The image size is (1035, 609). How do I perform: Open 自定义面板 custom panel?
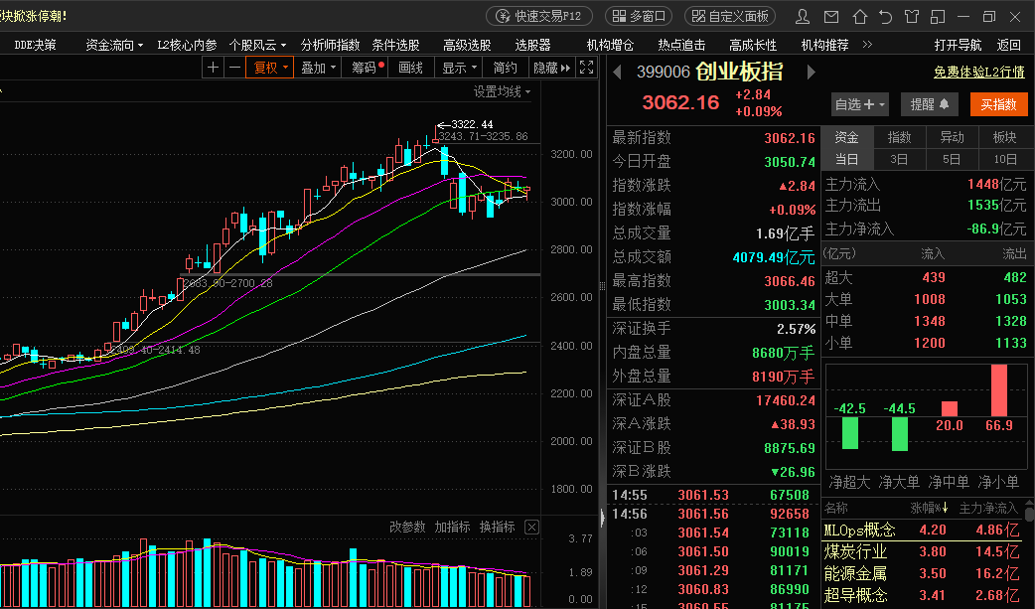pos(730,16)
